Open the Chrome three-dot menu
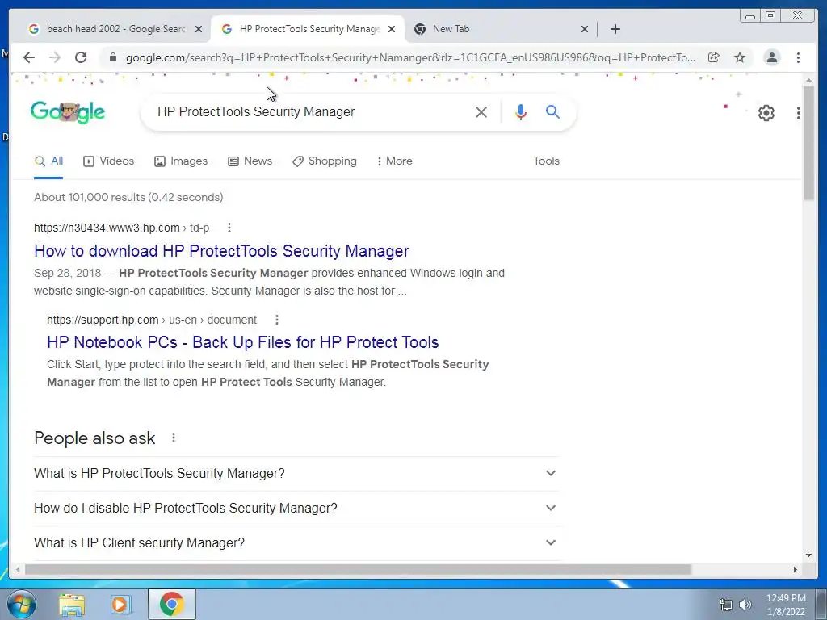This screenshot has height=620, width=827. (x=798, y=57)
